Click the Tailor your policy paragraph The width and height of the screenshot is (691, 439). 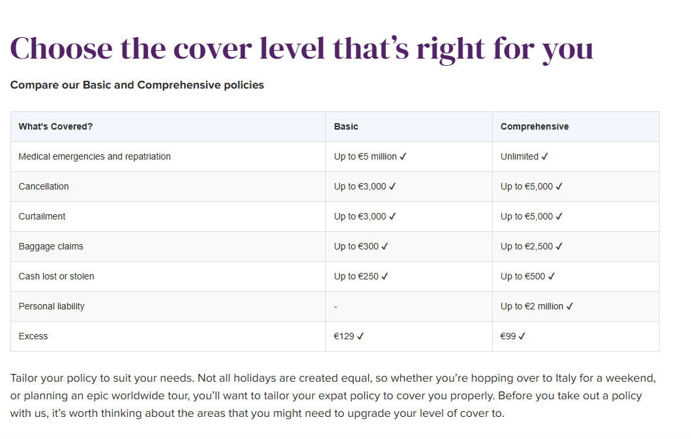(x=332, y=395)
